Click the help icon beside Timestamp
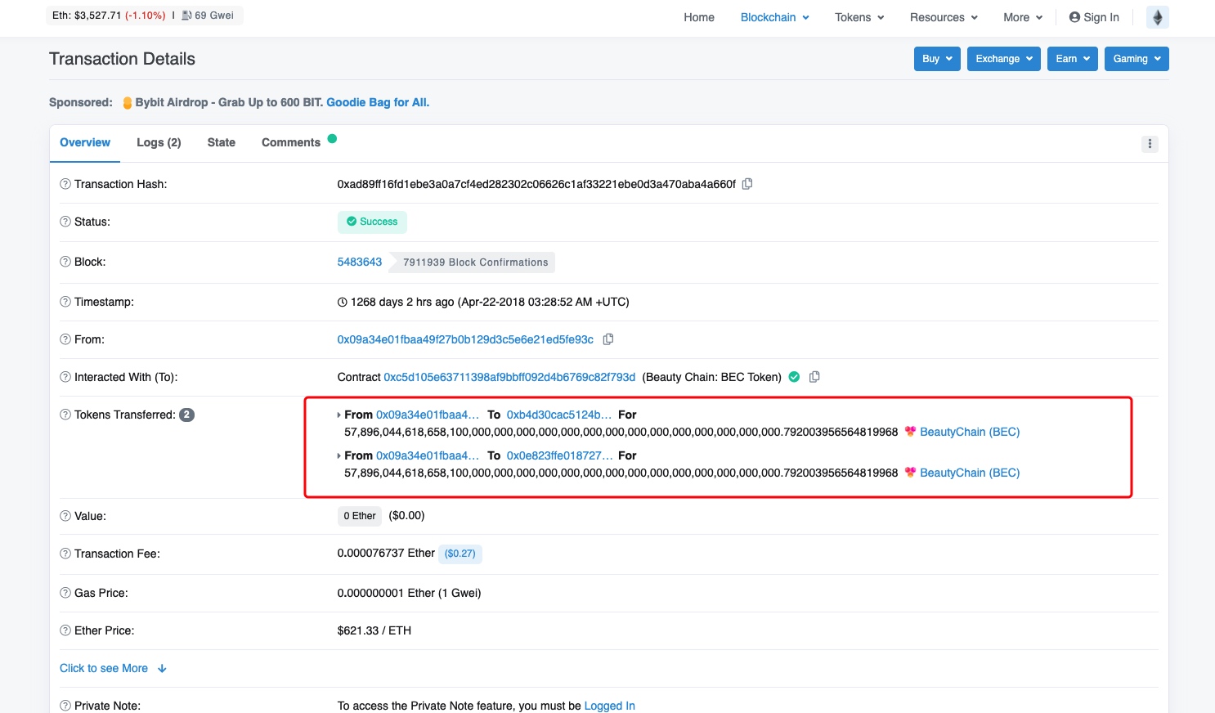 point(65,302)
